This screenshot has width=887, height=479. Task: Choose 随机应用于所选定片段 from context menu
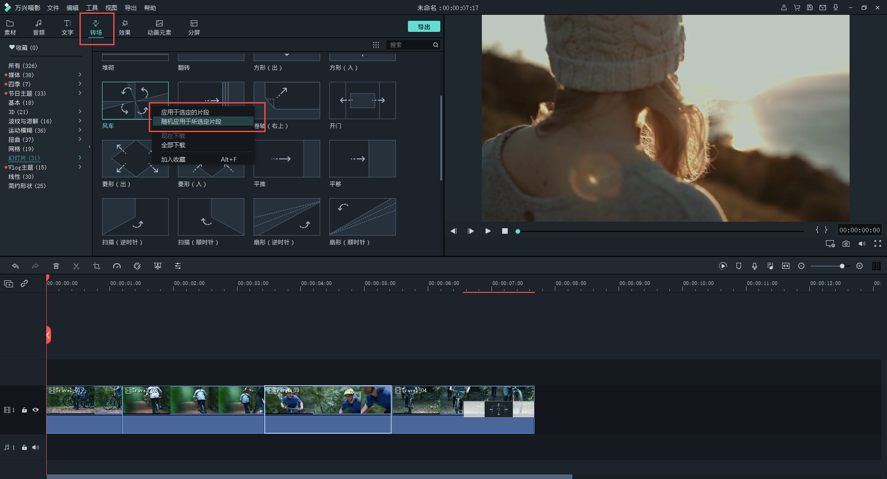tap(191, 121)
